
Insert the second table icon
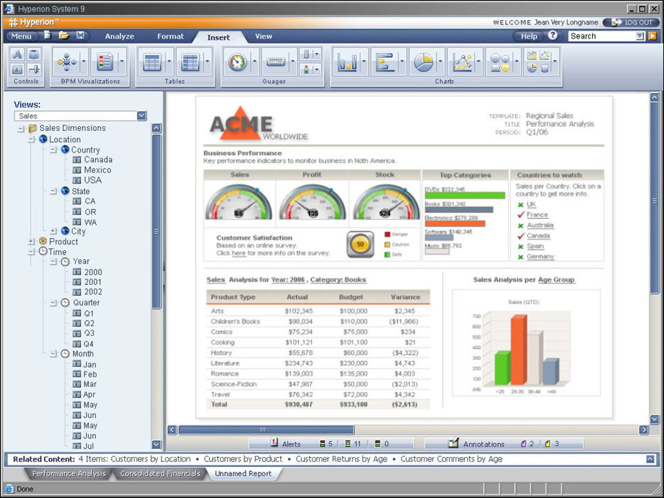[190, 62]
